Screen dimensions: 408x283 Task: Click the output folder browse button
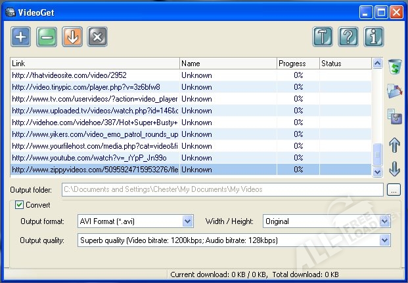(x=393, y=190)
